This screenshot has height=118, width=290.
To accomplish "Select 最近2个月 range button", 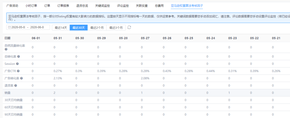I will click(97, 28).
